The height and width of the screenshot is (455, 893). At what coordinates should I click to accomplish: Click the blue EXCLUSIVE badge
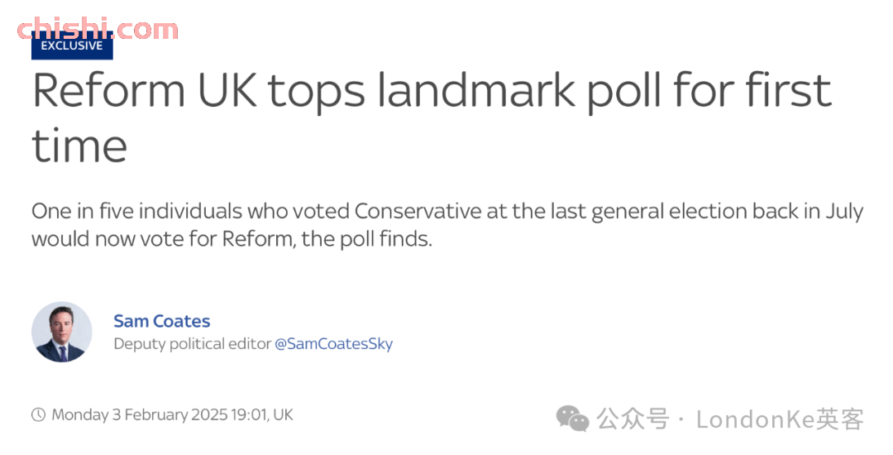[72, 46]
